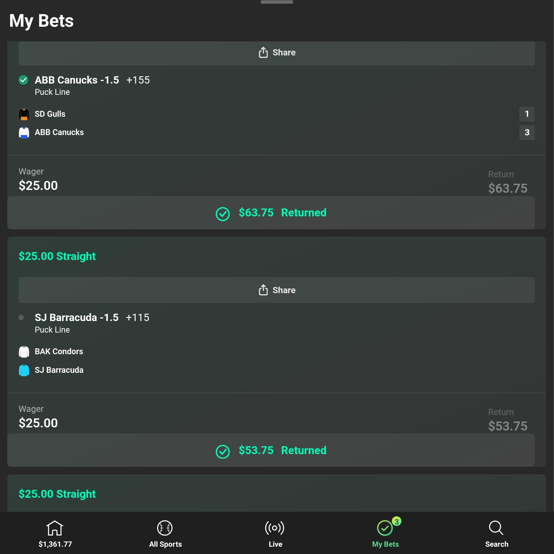This screenshot has width=554, height=554.
Task: Tap the My Bets tab icon
Action: coord(385,528)
